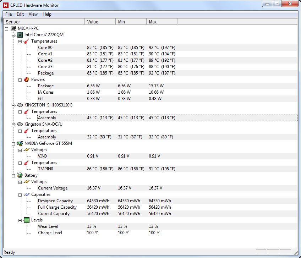The width and height of the screenshot is (301, 258).
Task: Select the Core #3 temperature row
Action: pyautogui.click(x=167, y=67)
